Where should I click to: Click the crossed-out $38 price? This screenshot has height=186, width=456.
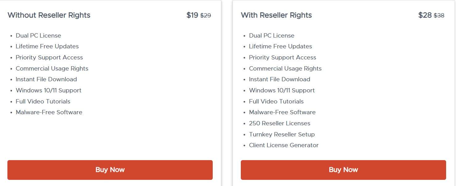[439, 15]
